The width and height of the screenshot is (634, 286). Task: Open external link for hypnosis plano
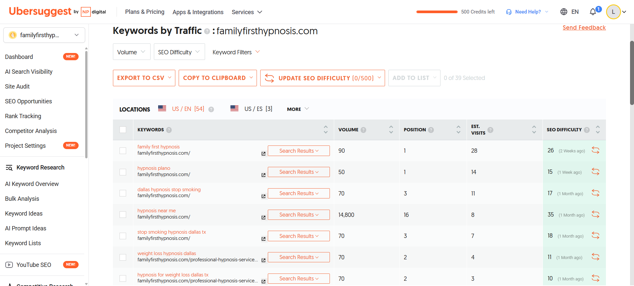click(264, 175)
